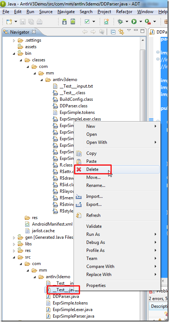Collapse the src folder
The height and width of the screenshot is (322, 169).
tap(14, 257)
